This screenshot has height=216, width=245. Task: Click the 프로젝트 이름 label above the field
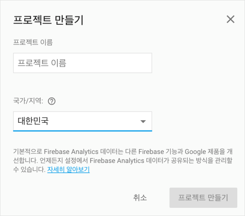coord(33,42)
